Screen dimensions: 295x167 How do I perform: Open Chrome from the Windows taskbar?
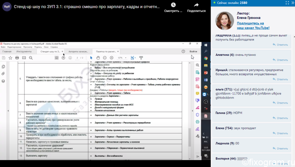tap(206, 58)
